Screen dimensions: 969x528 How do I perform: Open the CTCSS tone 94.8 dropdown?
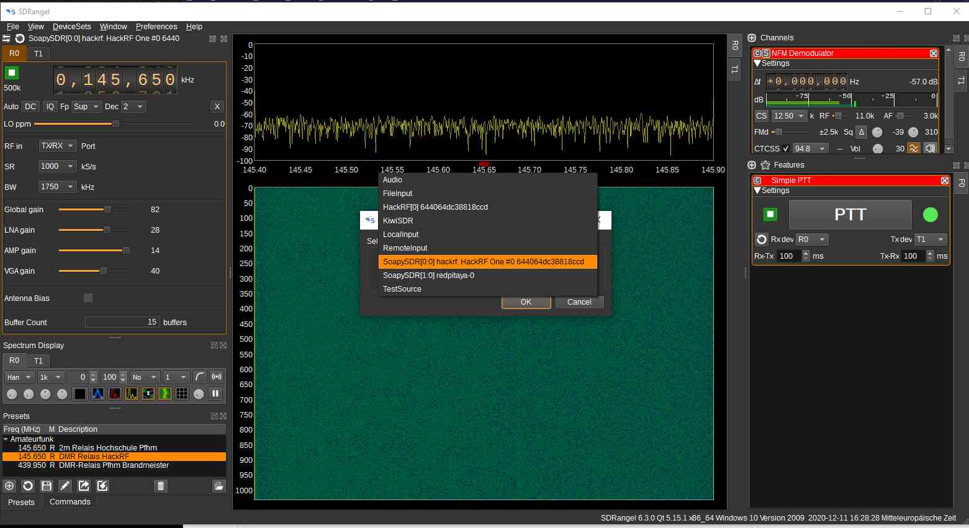(x=810, y=148)
